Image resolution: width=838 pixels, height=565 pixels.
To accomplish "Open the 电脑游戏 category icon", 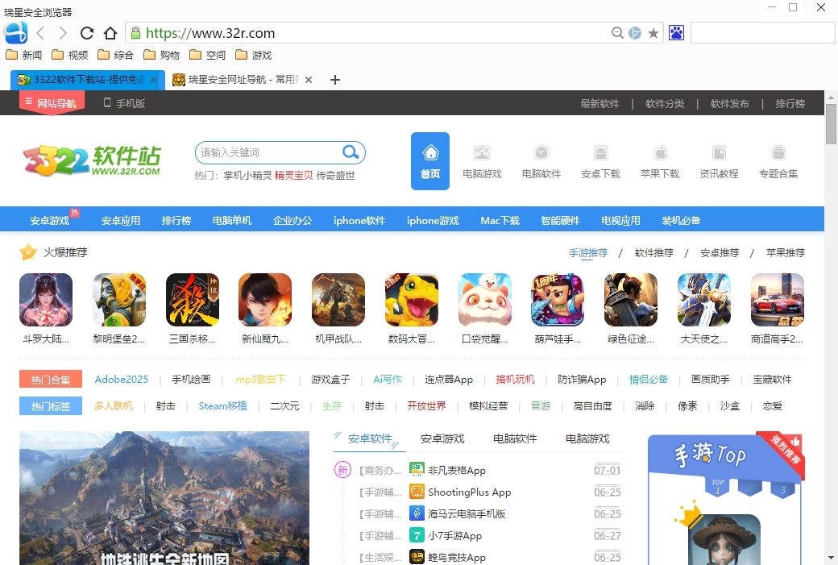I will click(x=482, y=161).
